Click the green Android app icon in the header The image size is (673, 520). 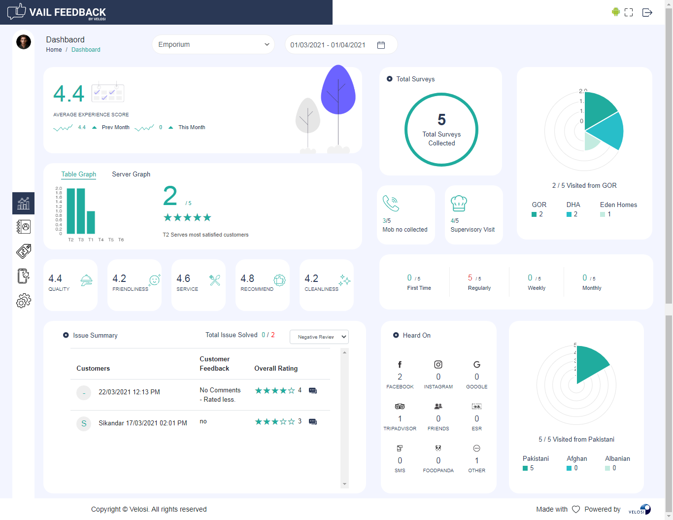coord(615,12)
